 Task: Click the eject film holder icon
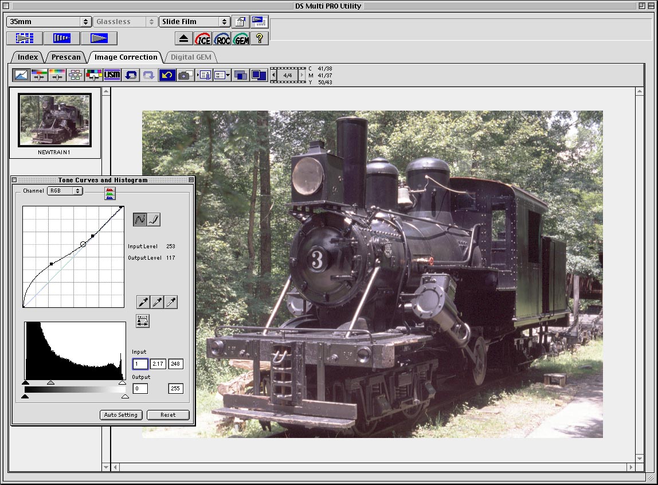click(x=183, y=38)
